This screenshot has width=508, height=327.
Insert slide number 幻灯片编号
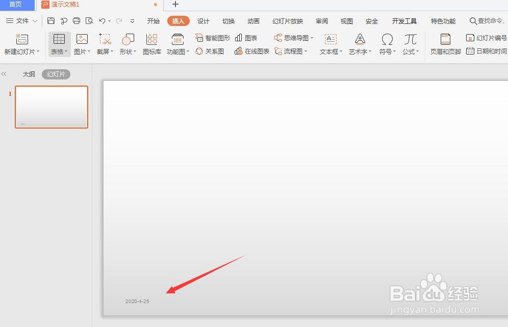pos(487,38)
